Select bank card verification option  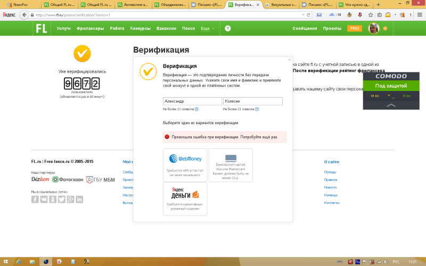231,165
